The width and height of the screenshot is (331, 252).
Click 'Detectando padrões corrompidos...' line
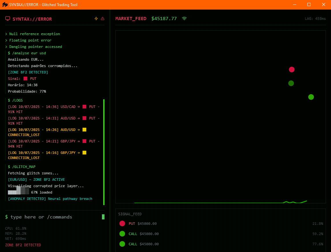[x=42, y=66]
